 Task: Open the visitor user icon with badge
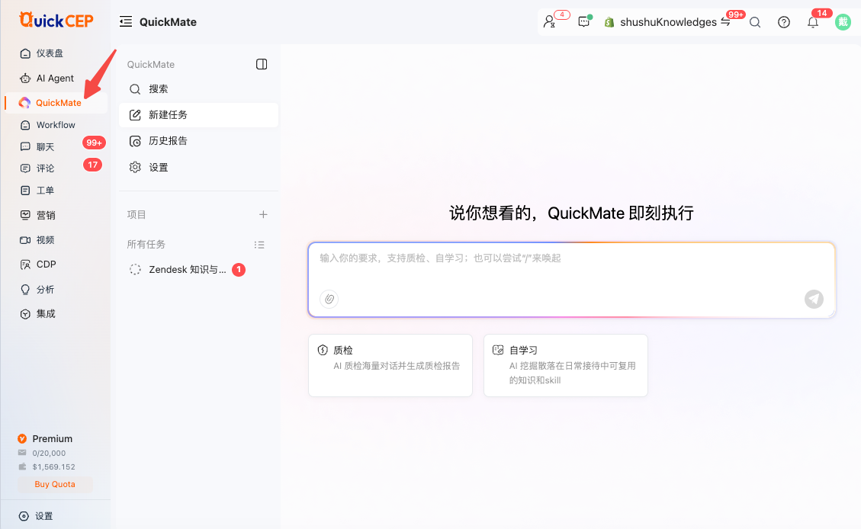(x=548, y=22)
